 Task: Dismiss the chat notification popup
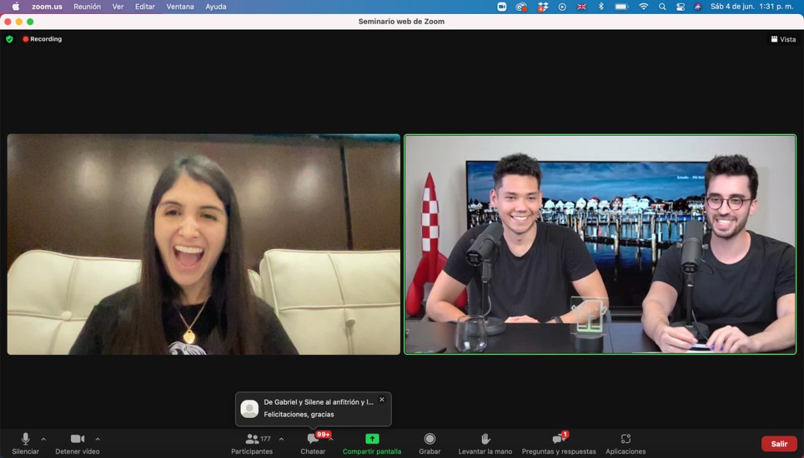[382, 400]
